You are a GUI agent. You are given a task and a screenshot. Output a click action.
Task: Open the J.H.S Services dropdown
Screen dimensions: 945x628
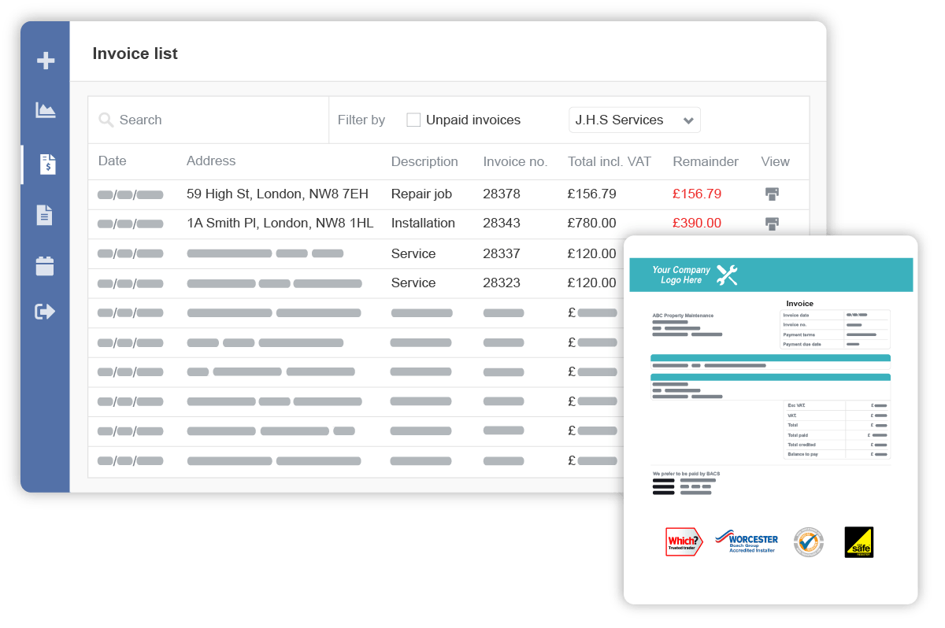pos(635,120)
